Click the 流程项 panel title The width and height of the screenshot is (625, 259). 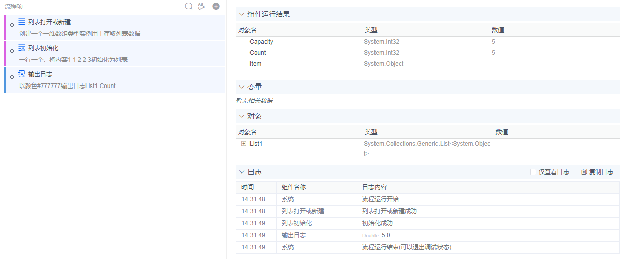(14, 6)
